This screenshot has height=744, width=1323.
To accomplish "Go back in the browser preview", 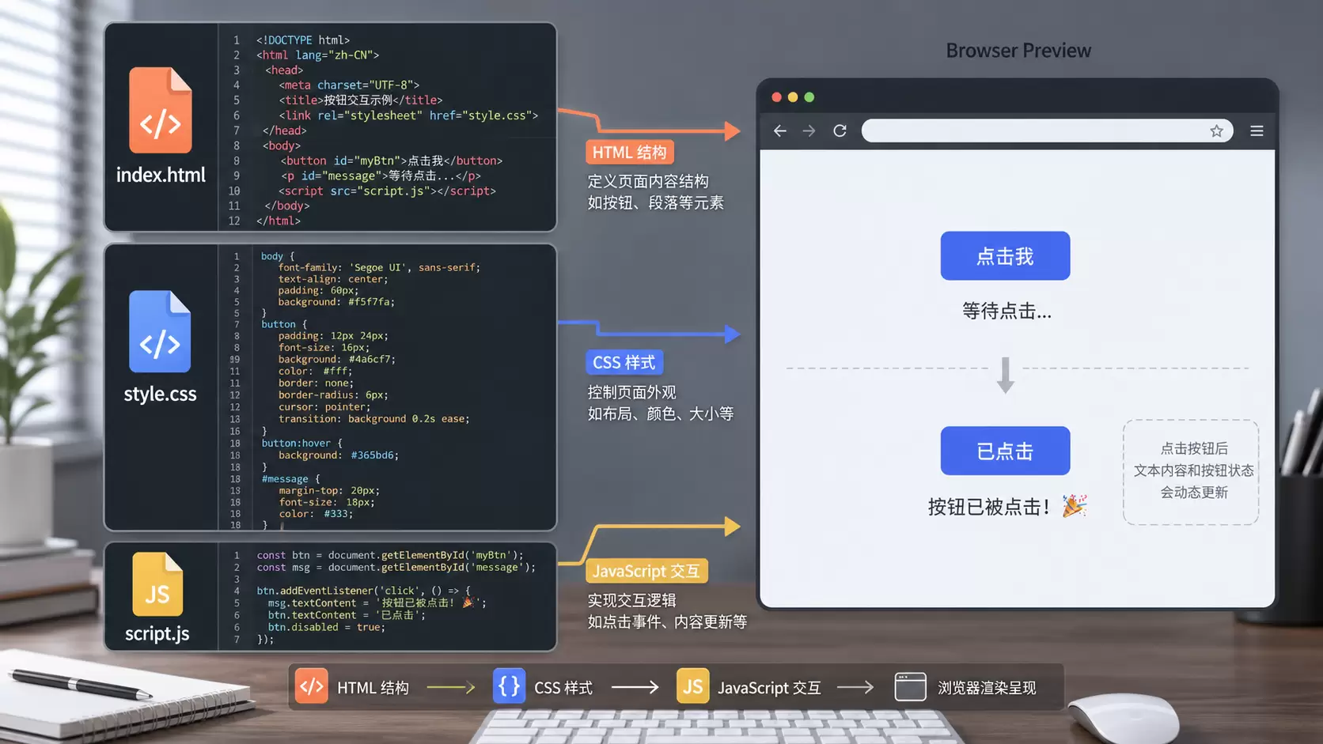I will [780, 131].
